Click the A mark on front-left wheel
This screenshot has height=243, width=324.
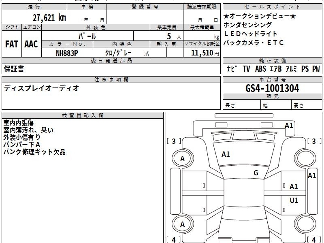pos(183,159)
